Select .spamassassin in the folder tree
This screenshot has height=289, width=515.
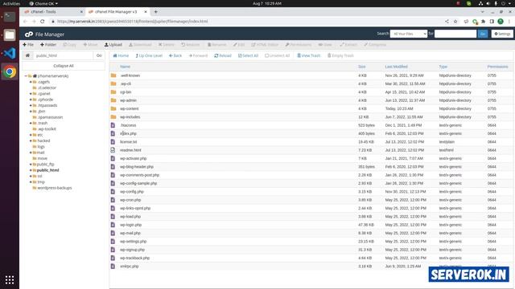[x=50, y=117]
